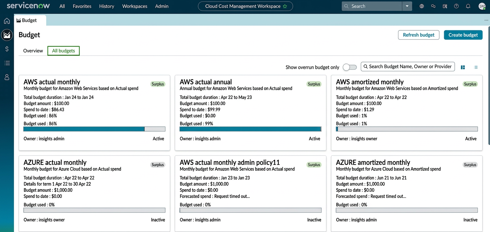490x232 pixels.
Task: Click Surplus badge on AWS amortized monthly
Action: [470, 84]
